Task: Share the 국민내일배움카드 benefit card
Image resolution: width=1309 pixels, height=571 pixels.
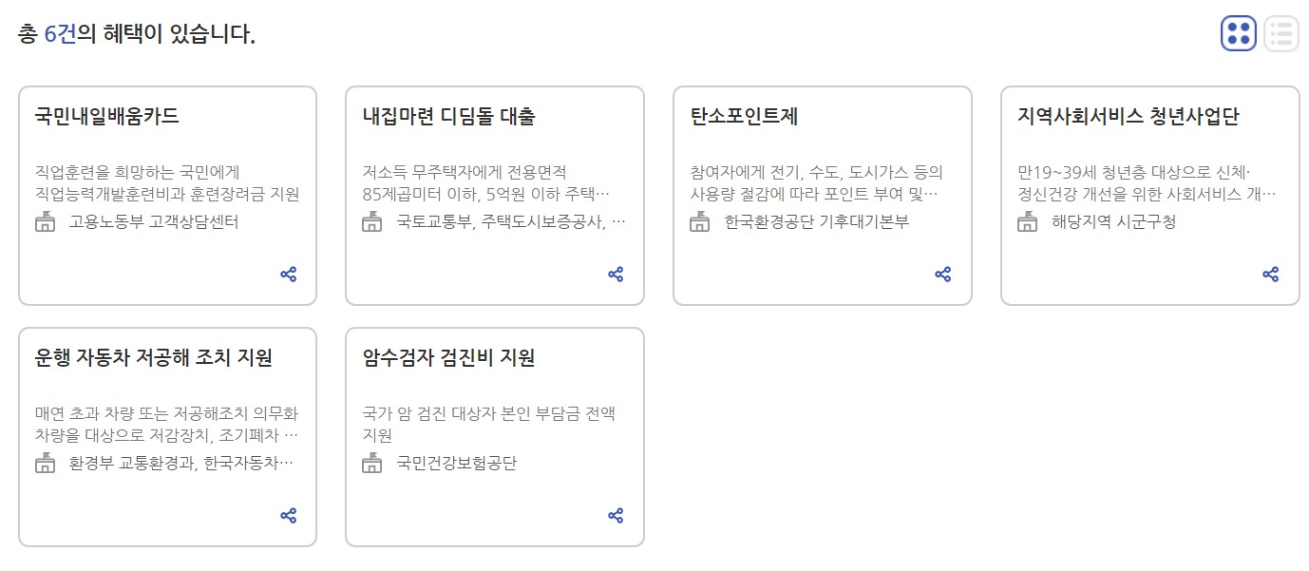Action: click(287, 274)
